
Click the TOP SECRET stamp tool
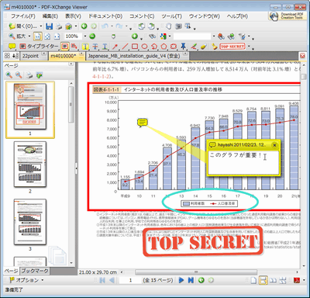coord(232,47)
